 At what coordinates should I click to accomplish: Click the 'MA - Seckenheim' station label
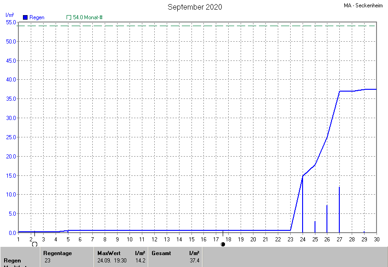coord(364,5)
